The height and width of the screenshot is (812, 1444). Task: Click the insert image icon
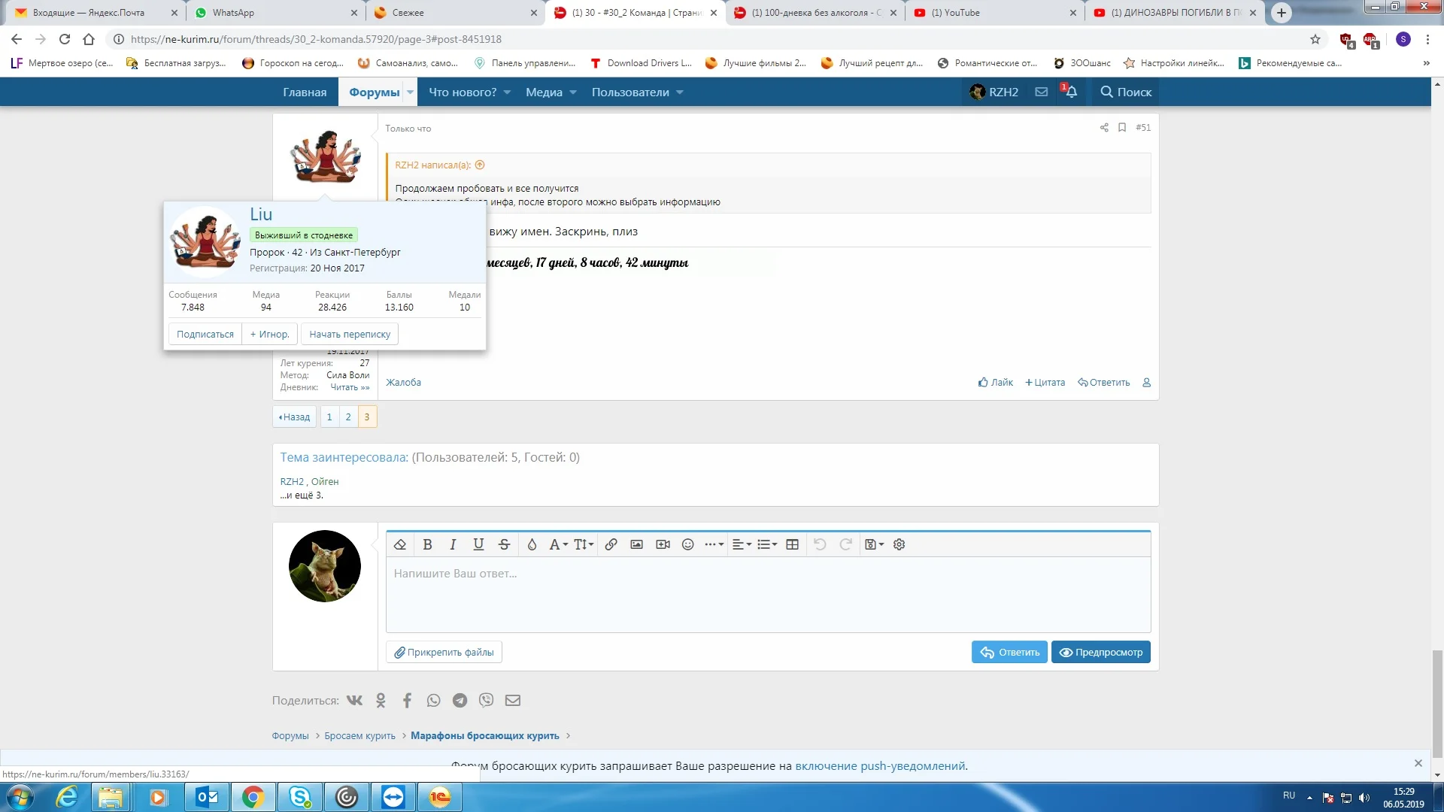click(x=636, y=544)
